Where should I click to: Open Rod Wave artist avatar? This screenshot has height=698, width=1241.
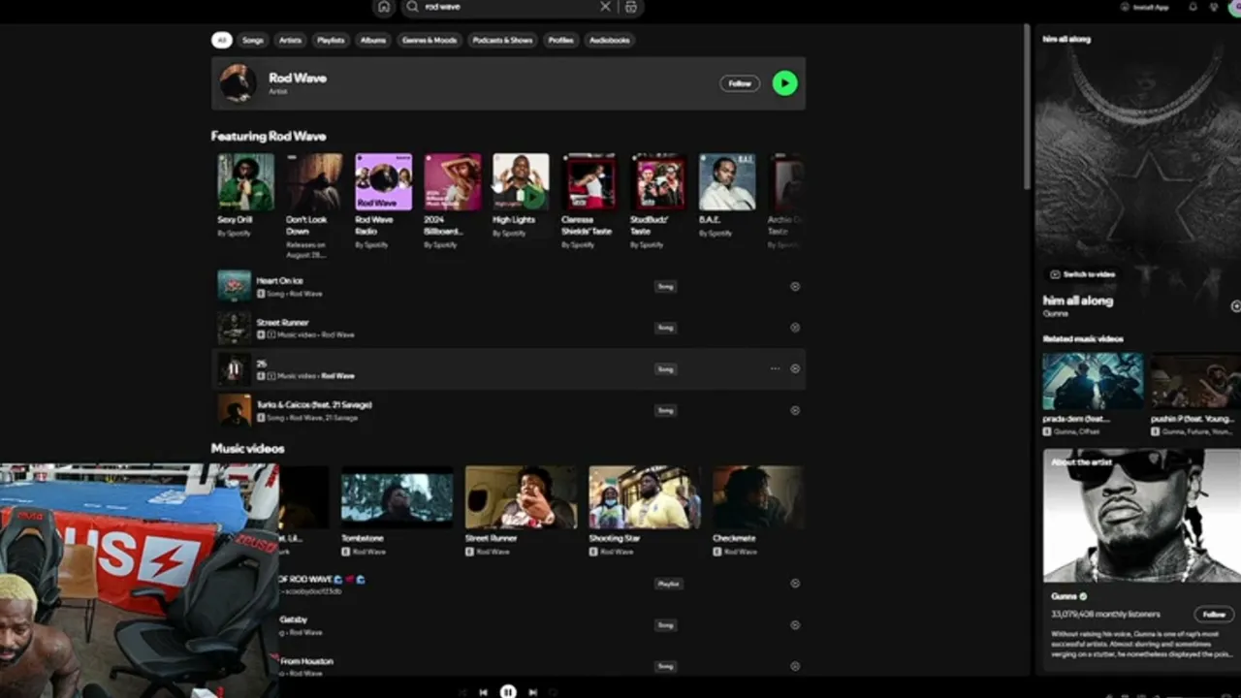(238, 83)
